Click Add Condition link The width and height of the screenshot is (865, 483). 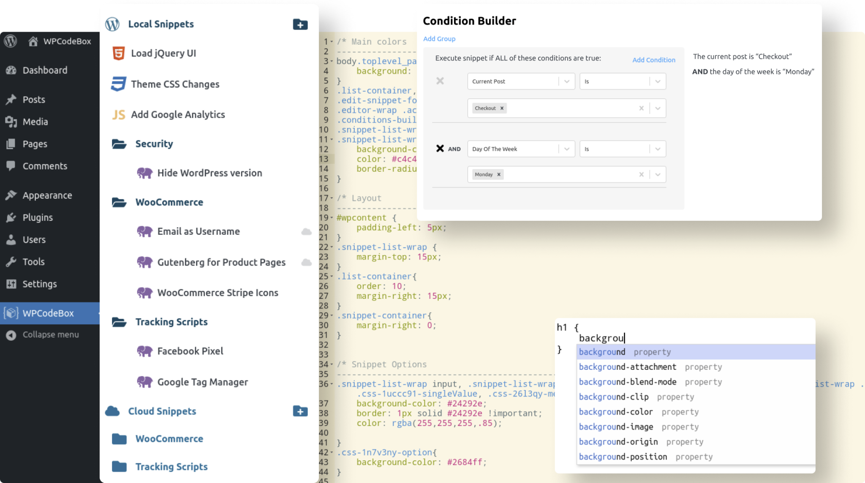pos(653,60)
